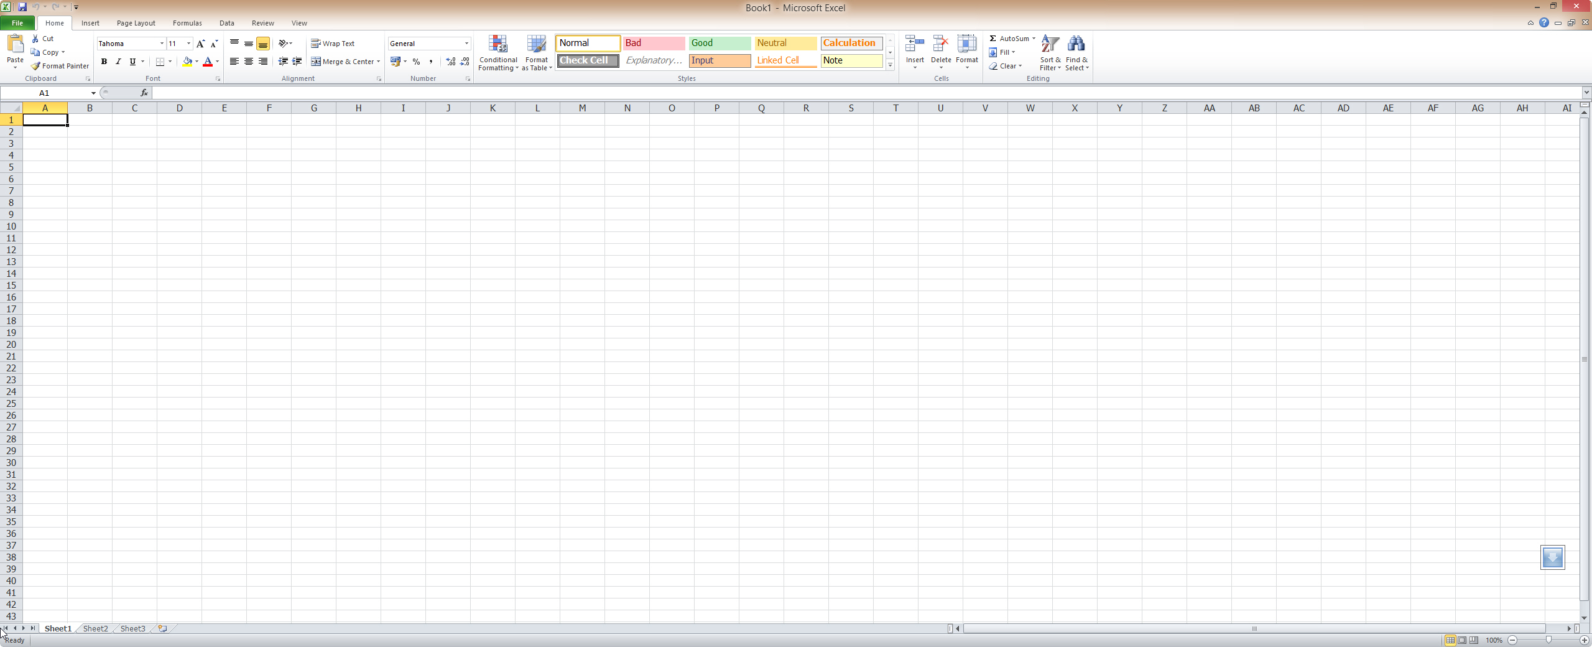Screen dimensions: 1592x647
Task: Expand the font name Tahoma dropdown
Action: pyautogui.click(x=162, y=44)
